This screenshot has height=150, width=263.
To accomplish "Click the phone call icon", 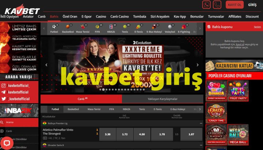I will point(217,5).
